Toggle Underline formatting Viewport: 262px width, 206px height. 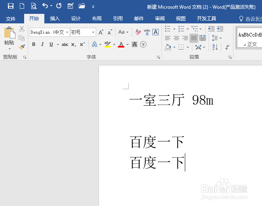(51, 44)
